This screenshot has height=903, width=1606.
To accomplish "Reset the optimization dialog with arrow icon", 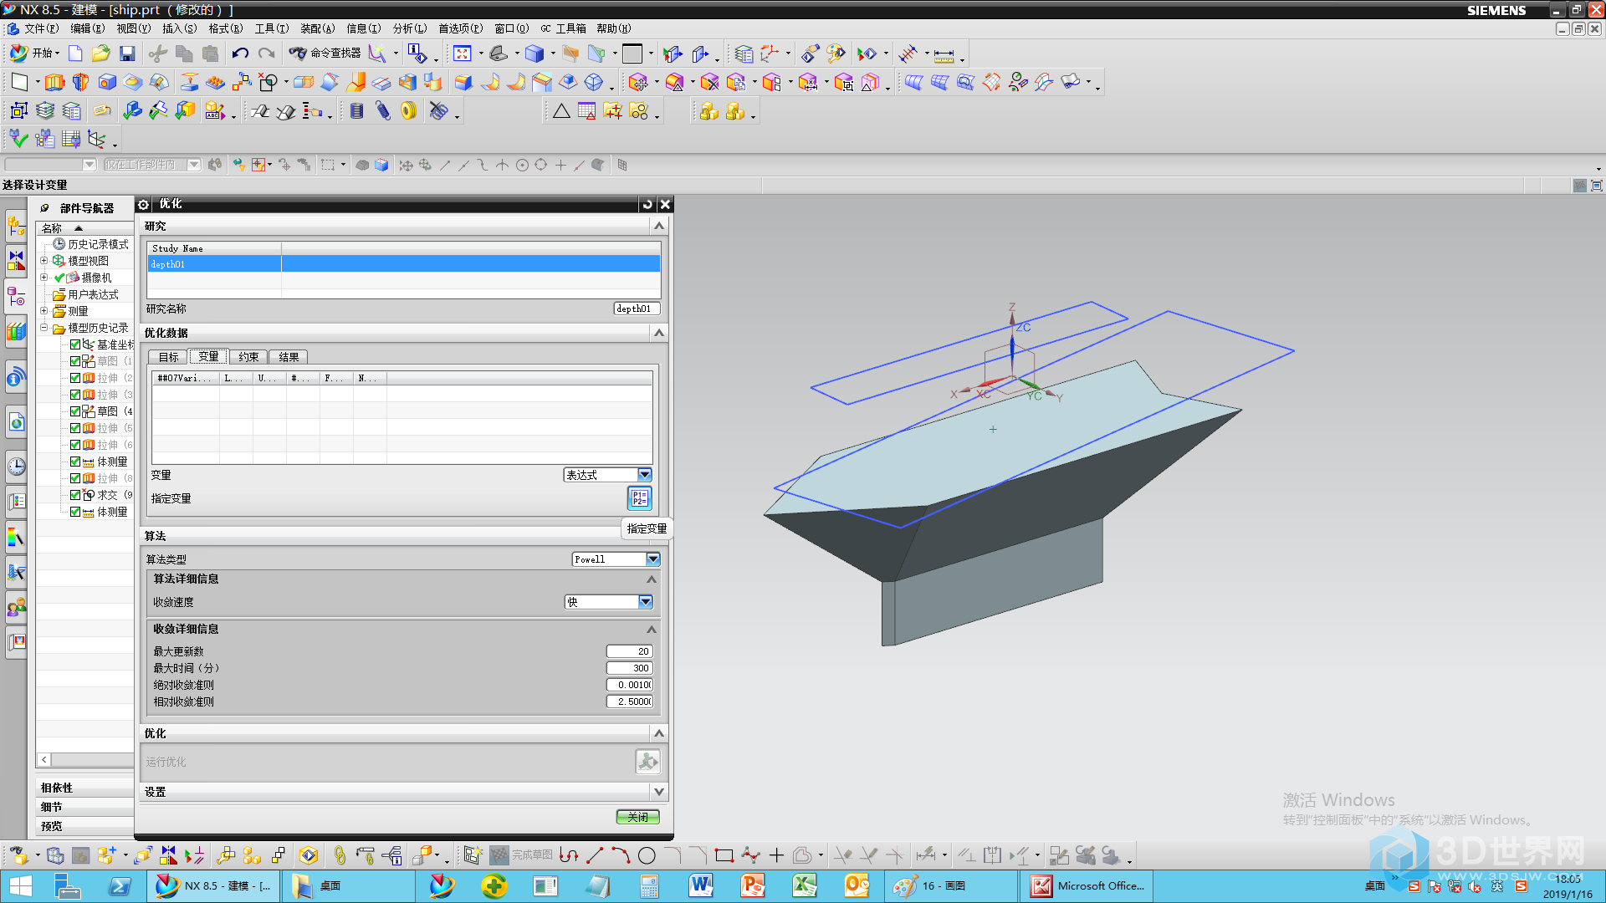I will (x=647, y=204).
